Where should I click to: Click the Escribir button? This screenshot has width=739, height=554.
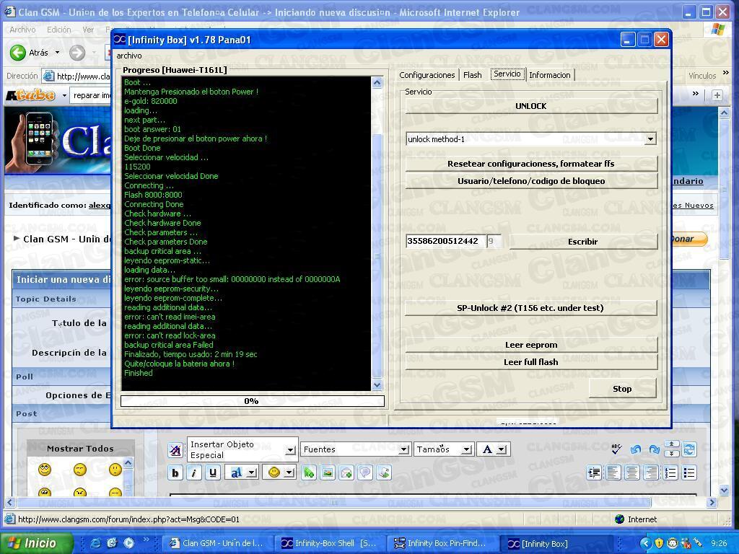coord(583,242)
